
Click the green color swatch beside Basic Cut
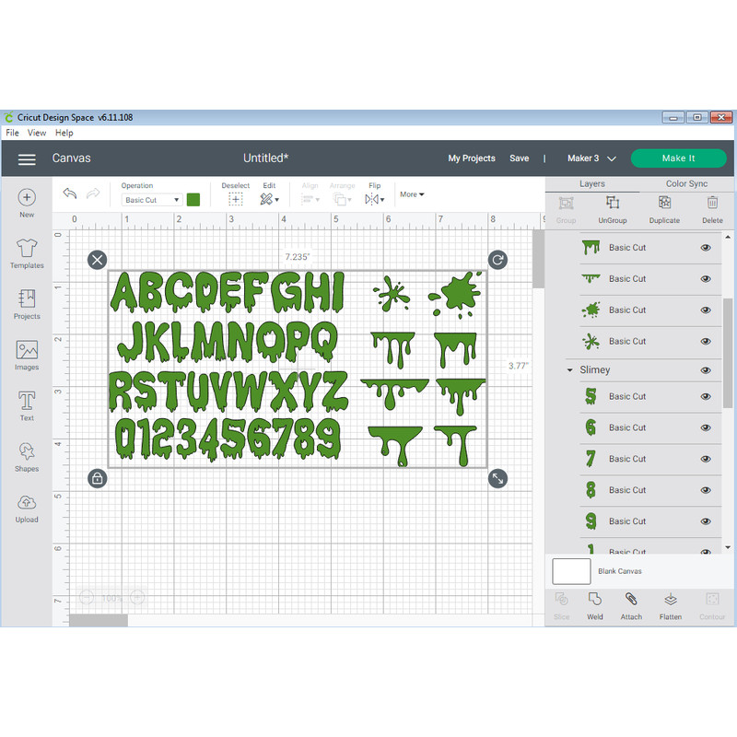pos(192,199)
